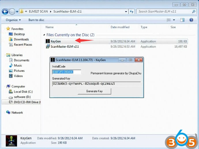Click the DVD/CD-RW disc icon

pyautogui.click(x=11, y=102)
